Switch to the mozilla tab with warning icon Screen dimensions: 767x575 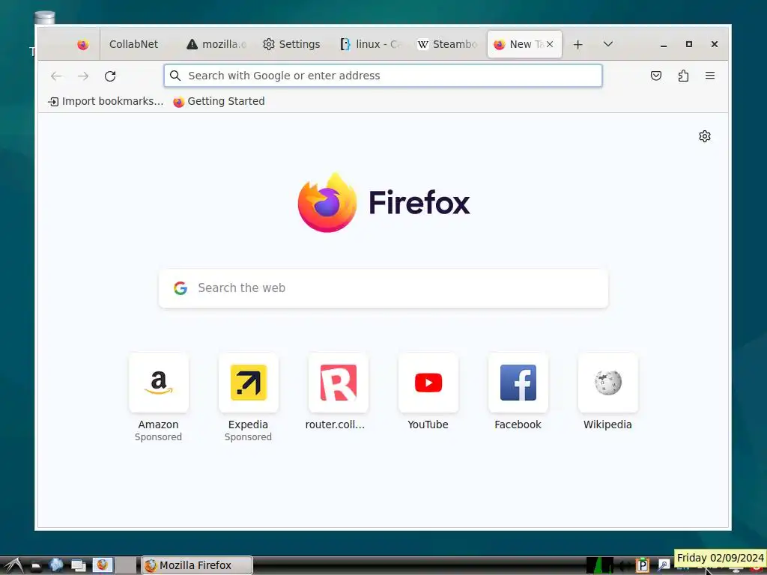[217, 44]
